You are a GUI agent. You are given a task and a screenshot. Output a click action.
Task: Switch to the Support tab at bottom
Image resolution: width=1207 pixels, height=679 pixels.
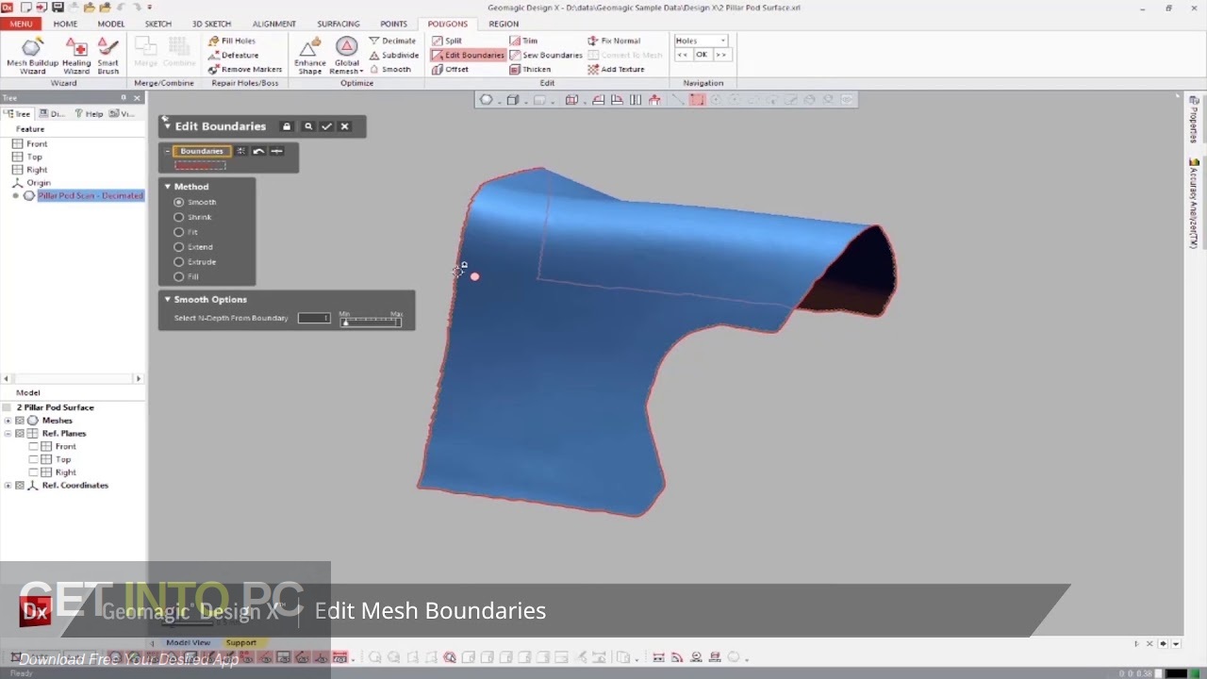240,642
